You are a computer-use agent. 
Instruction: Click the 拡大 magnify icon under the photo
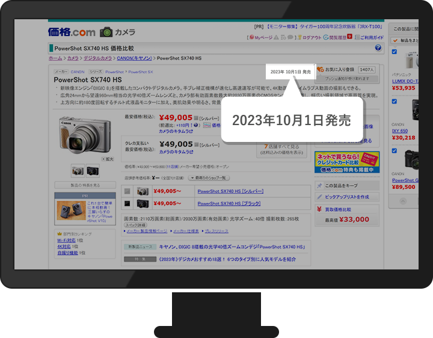click(103, 159)
